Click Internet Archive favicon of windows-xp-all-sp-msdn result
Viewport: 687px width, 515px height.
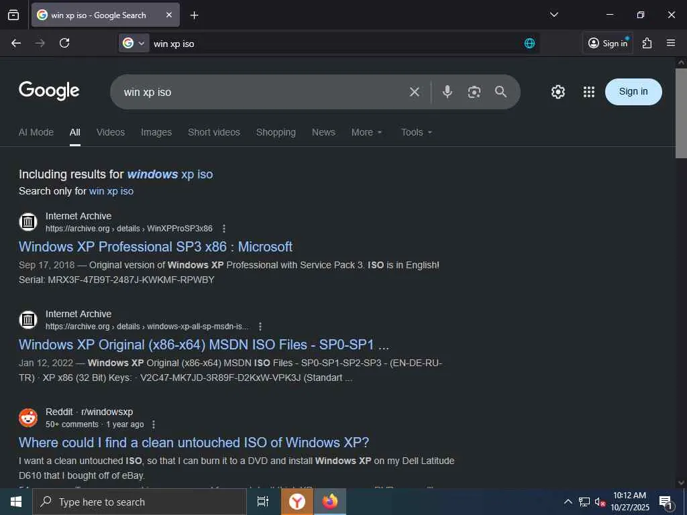(28, 320)
